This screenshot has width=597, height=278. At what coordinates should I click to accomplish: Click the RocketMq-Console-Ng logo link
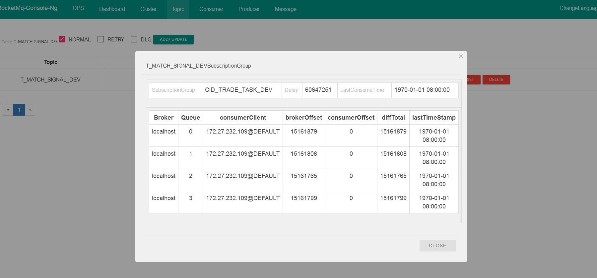[29, 8]
